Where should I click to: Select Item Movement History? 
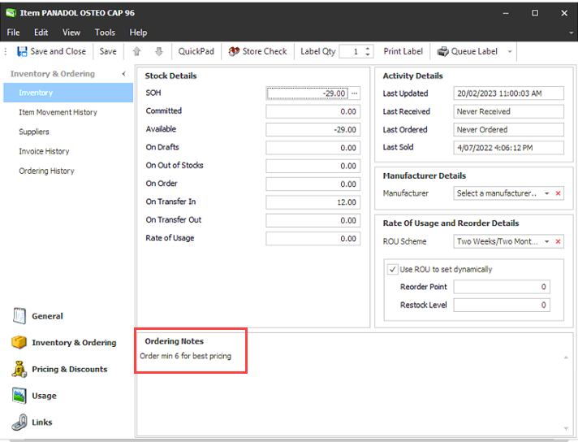[58, 112]
